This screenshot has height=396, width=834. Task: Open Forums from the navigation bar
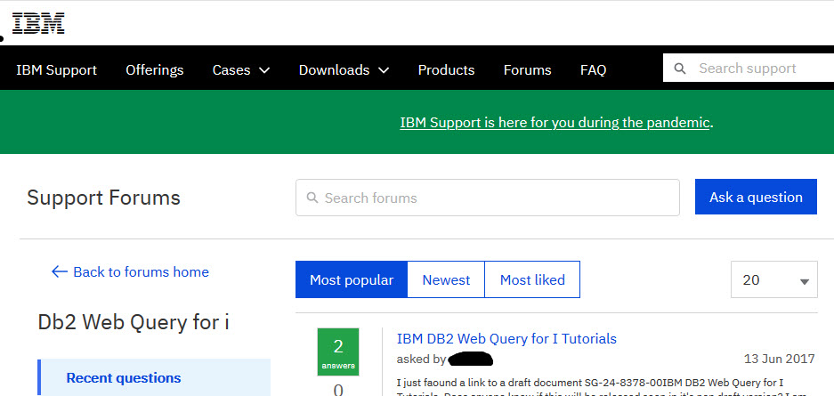(527, 70)
